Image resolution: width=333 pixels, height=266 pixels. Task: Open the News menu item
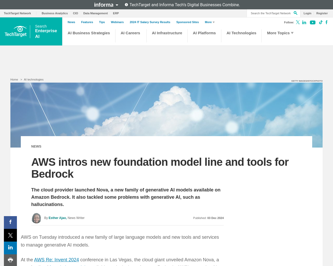(71, 22)
